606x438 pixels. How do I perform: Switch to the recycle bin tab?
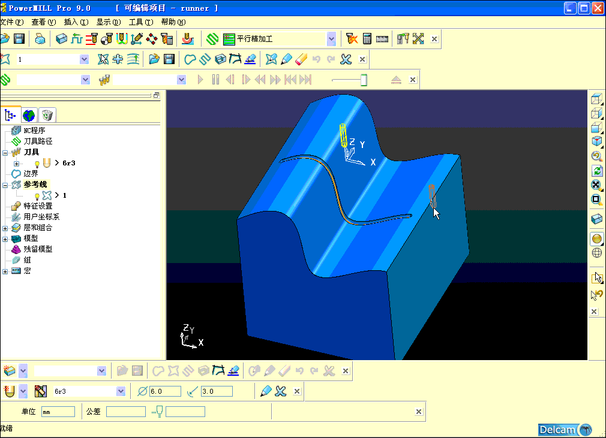47,115
